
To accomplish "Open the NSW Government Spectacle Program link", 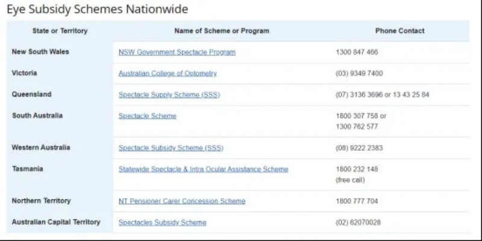I will click(x=177, y=52).
